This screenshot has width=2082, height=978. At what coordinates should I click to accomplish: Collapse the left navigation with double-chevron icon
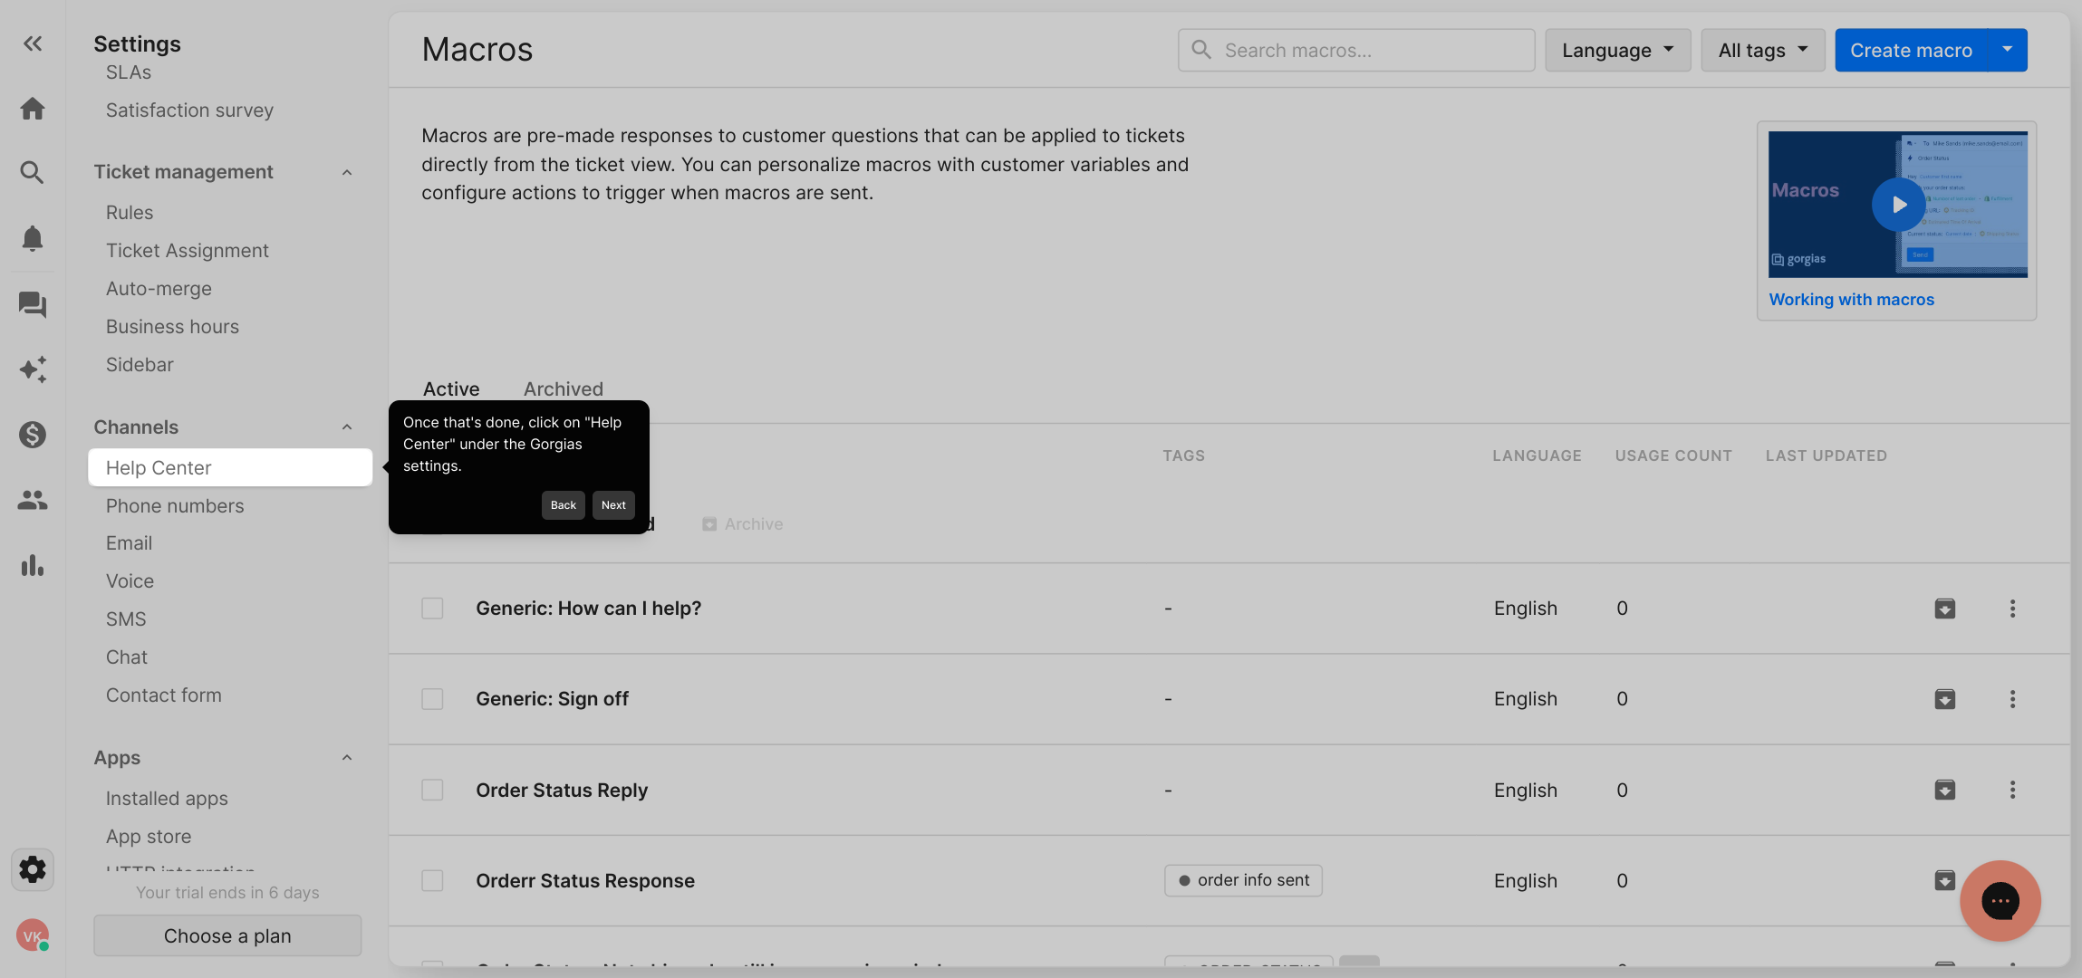coord(33,43)
